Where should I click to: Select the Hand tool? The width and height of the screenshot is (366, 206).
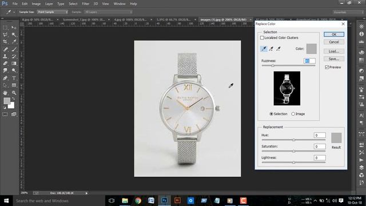[x=5, y=93]
